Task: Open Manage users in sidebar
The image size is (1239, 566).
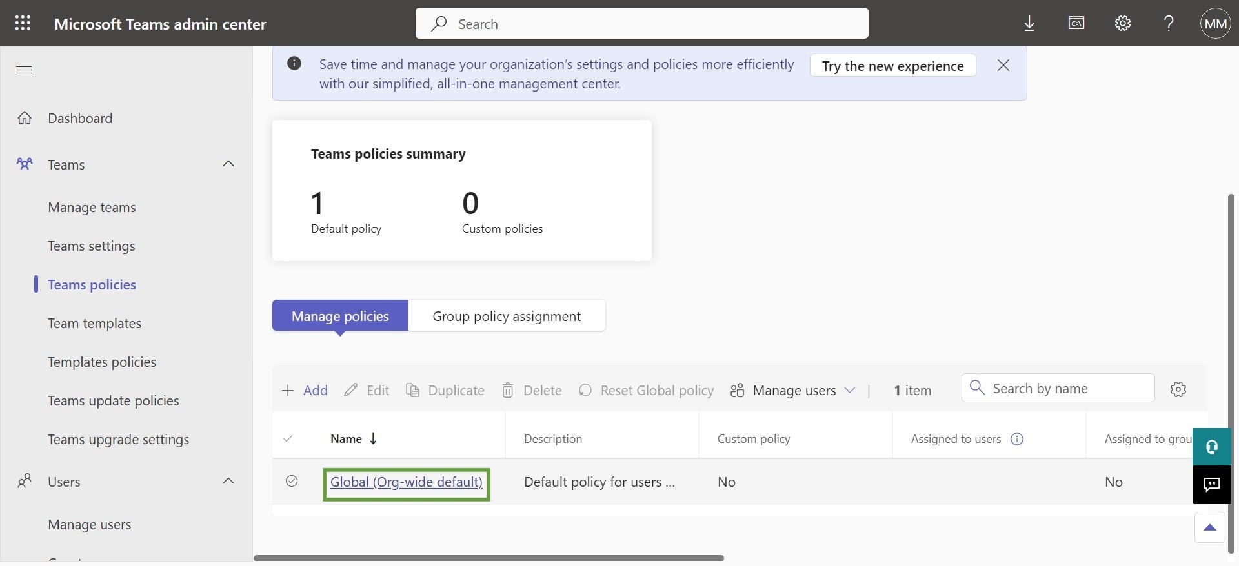Action: click(x=90, y=525)
